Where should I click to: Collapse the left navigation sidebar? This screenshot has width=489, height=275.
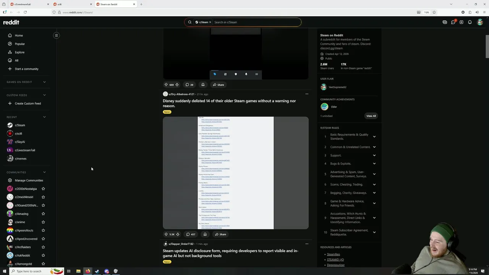56,36
